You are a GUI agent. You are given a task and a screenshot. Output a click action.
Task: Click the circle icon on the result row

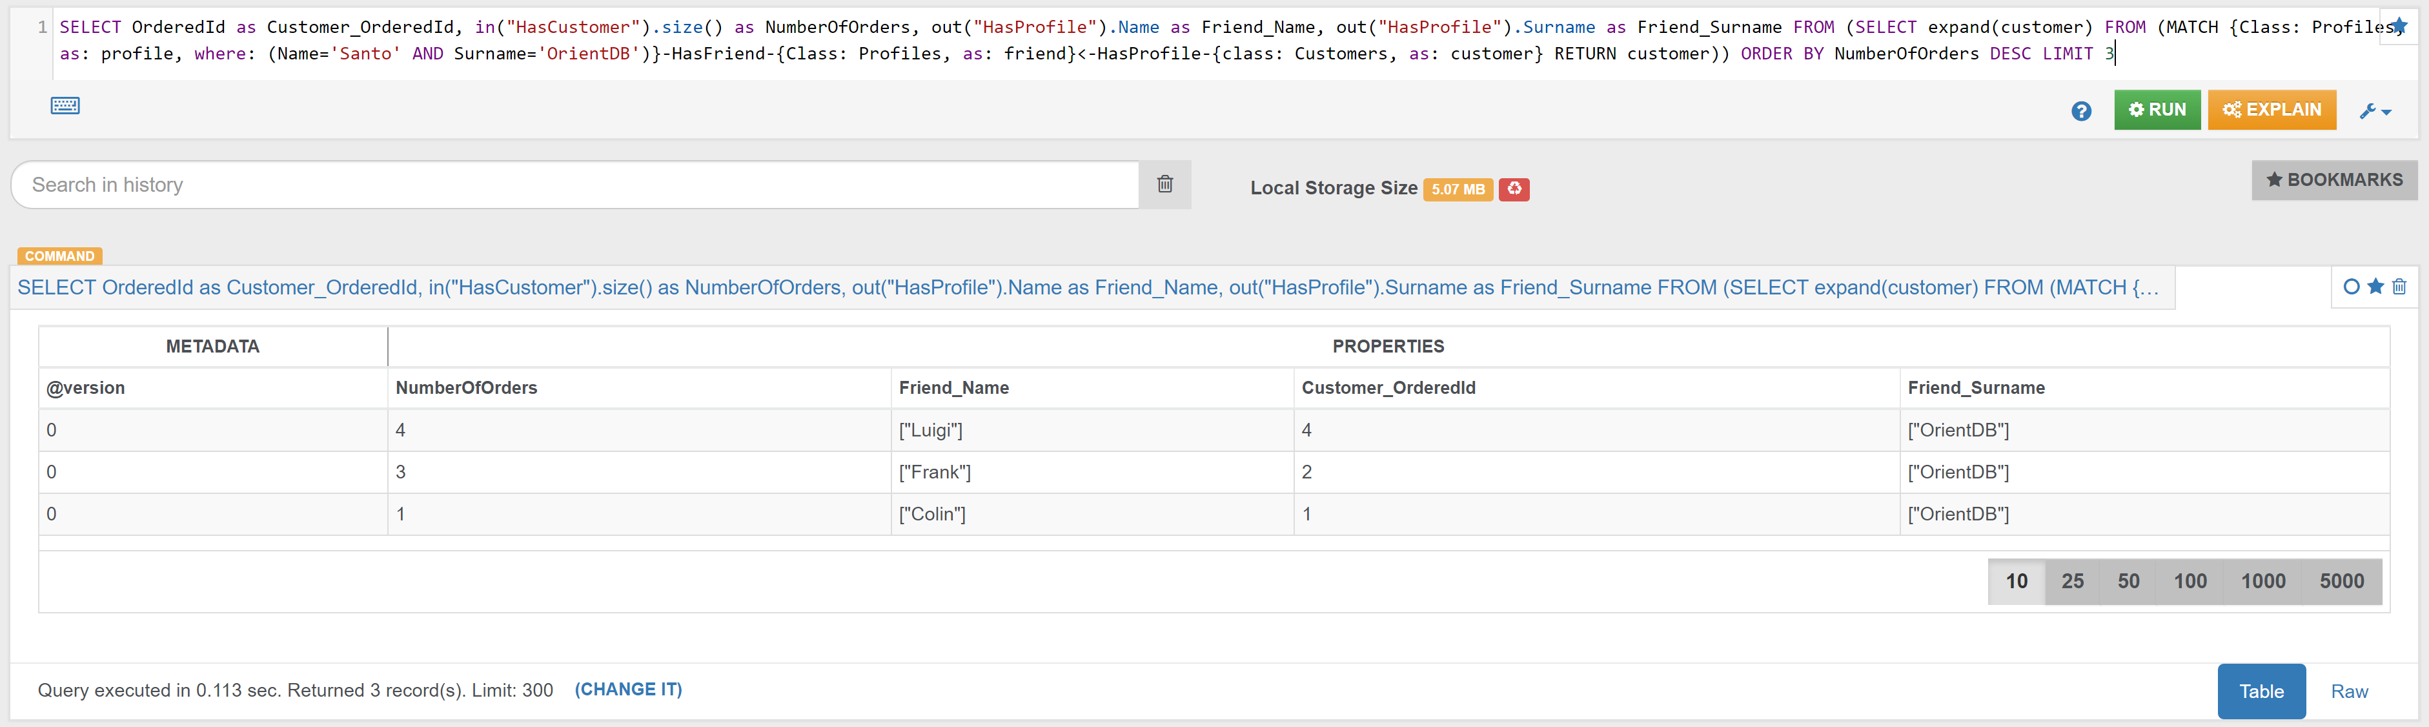2351,287
